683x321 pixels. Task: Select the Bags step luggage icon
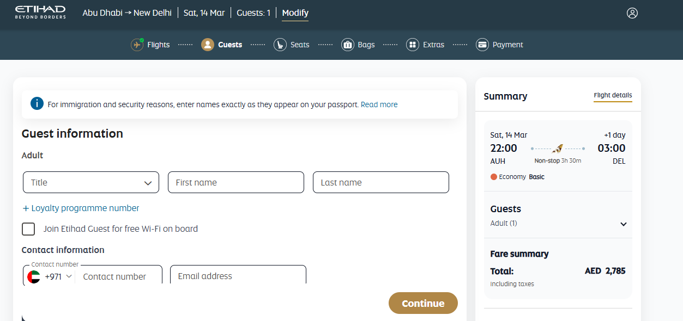tap(348, 45)
